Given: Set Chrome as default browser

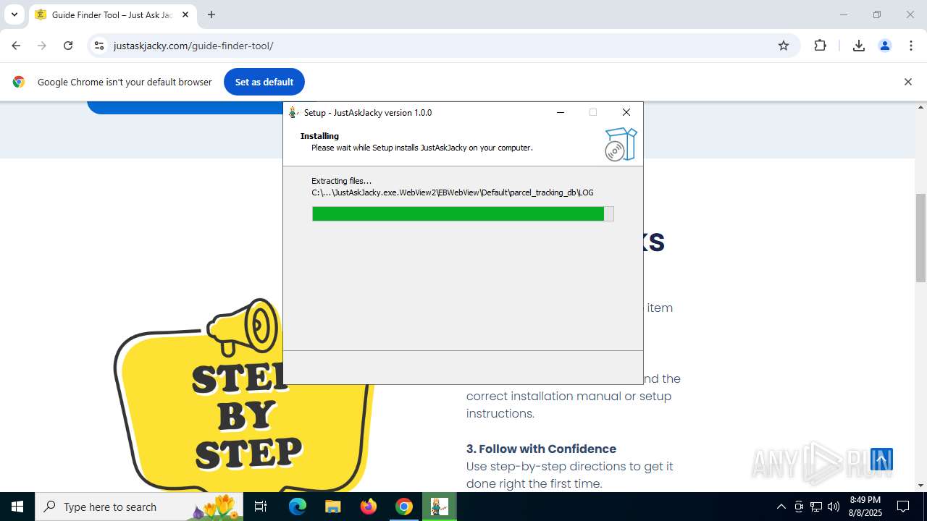Looking at the screenshot, I should [264, 82].
